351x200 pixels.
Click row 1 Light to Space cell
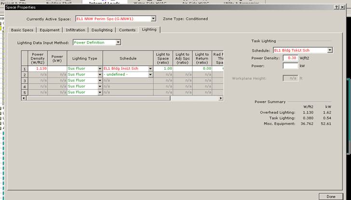pyautogui.click(x=163, y=69)
